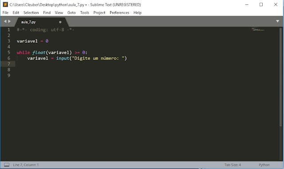Go to the next tab with right arrow
The image size is (284, 169).
tap(9, 21)
